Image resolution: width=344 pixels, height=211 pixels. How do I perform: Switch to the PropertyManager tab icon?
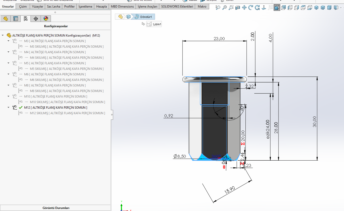[16, 19]
